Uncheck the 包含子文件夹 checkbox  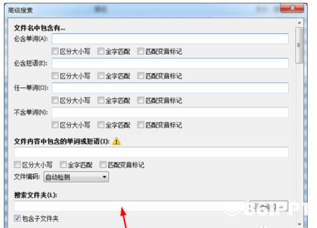[17, 218]
